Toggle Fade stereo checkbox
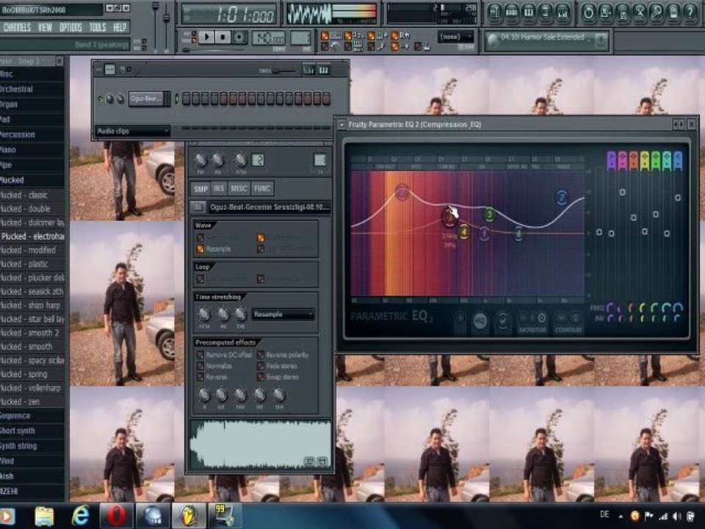This screenshot has height=529, width=705. coord(260,366)
